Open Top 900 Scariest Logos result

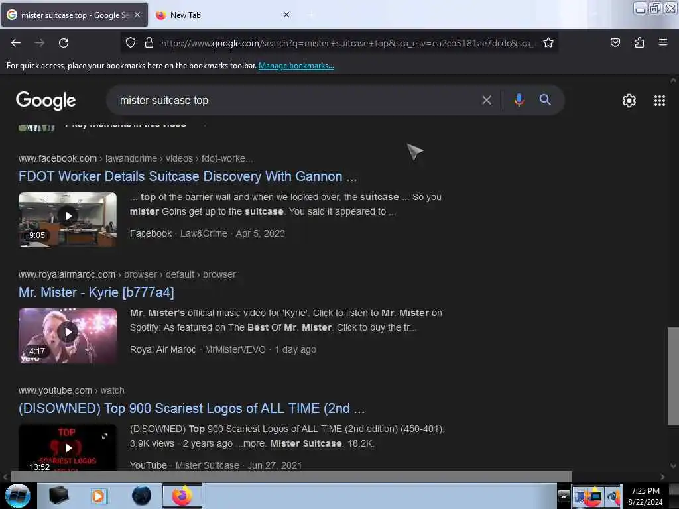[192, 408]
